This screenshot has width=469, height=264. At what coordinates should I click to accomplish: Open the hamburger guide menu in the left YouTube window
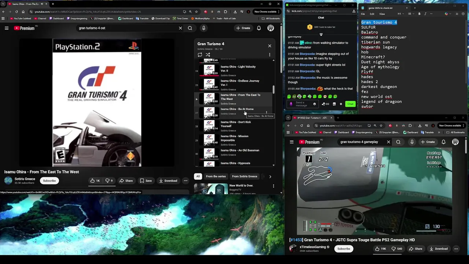pyautogui.click(x=7, y=28)
